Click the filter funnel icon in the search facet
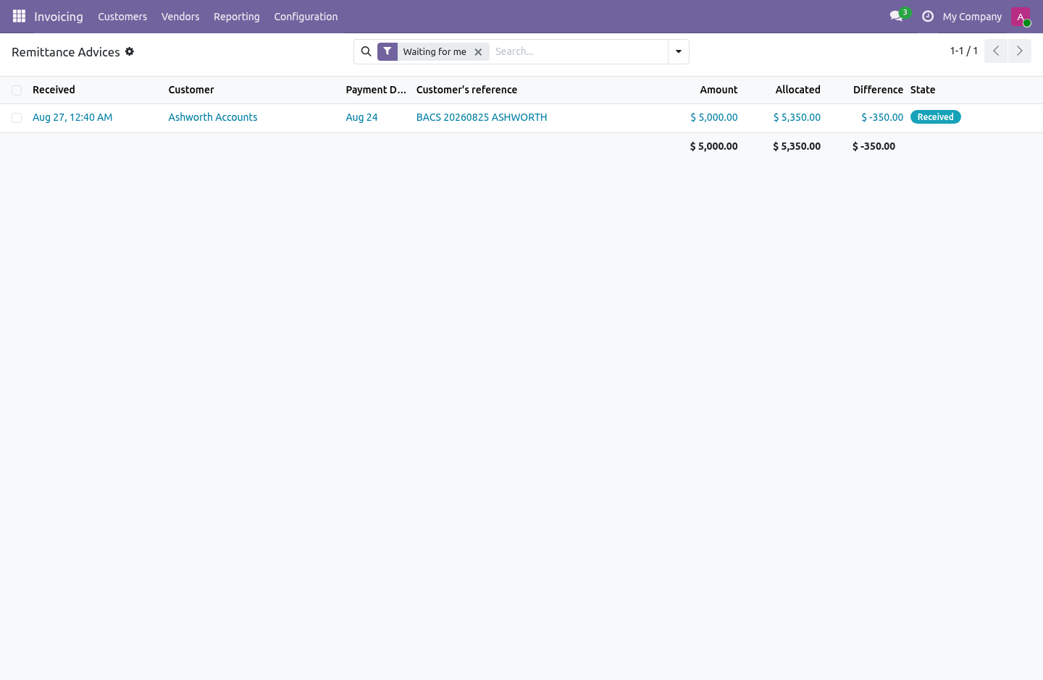The image size is (1043, 680). click(388, 51)
